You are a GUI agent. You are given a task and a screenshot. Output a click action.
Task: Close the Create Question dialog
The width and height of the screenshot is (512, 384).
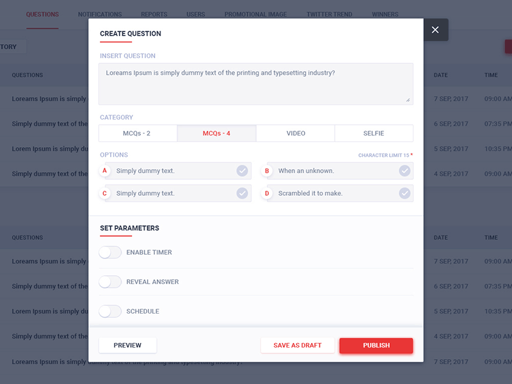tap(435, 29)
